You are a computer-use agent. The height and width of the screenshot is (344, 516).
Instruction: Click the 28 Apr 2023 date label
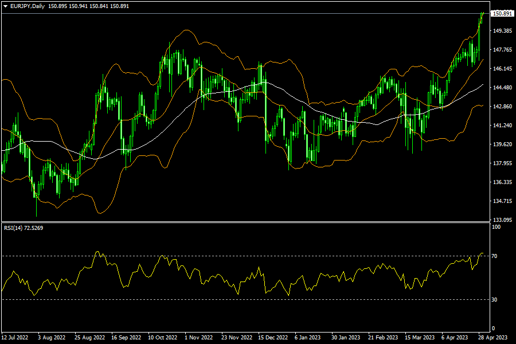(x=492, y=338)
